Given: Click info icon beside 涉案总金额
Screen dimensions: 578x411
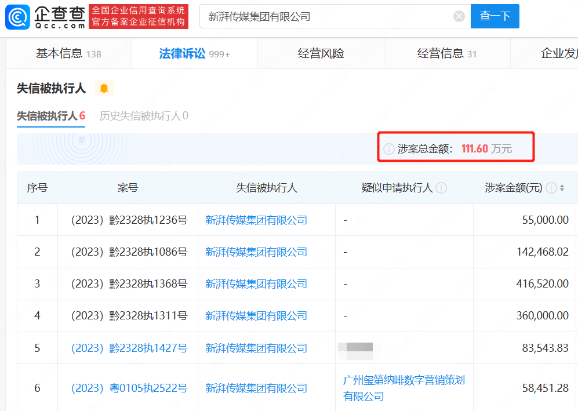Looking at the screenshot, I should pyautogui.click(x=389, y=149).
